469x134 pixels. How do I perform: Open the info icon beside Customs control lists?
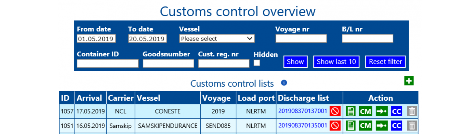(x=284, y=83)
